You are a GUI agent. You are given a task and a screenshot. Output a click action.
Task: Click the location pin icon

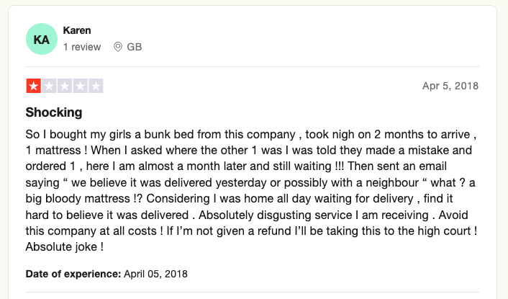[118, 47]
